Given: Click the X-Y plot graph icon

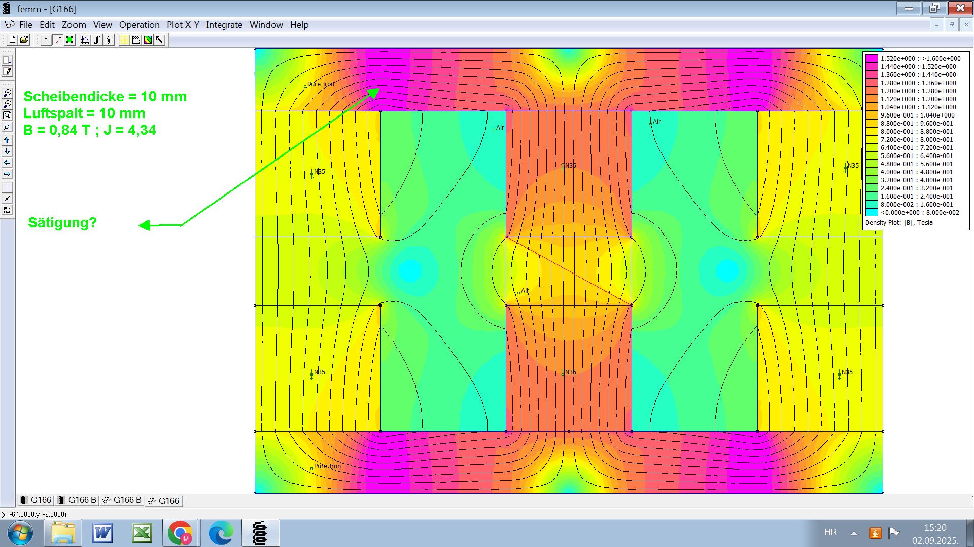Looking at the screenshot, I should pyautogui.click(x=85, y=40).
